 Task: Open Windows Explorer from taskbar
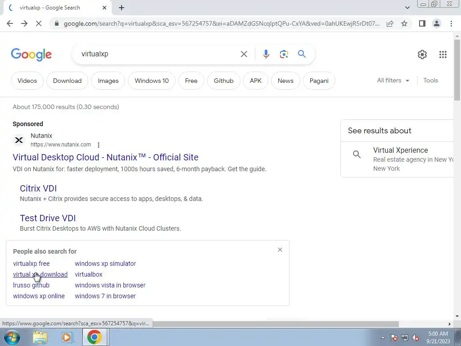point(40,337)
